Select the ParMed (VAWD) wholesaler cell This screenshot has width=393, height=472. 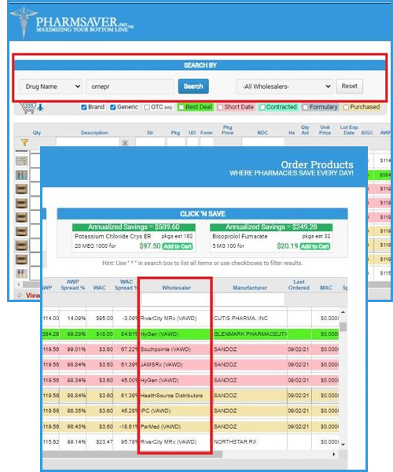(x=175, y=426)
